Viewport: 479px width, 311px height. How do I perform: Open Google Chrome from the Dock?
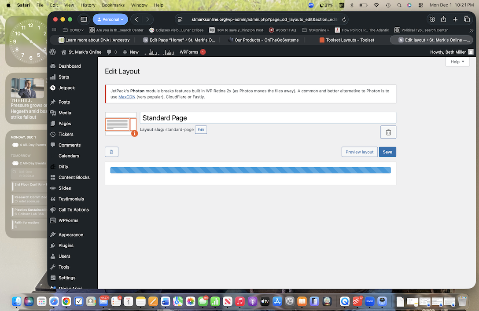pyautogui.click(x=66, y=301)
